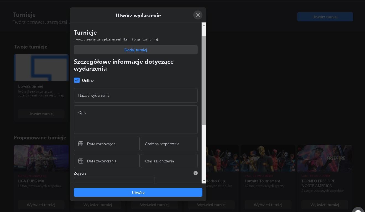
Task: Open the Czas zakończenia time dropdown
Action: (x=169, y=161)
